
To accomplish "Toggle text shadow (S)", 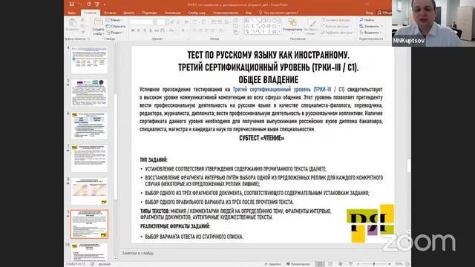I will point(151,30).
